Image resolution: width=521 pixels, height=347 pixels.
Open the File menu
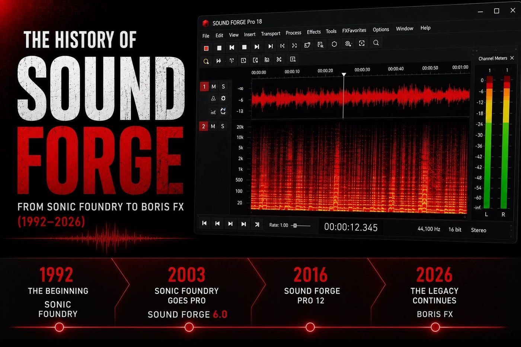(x=206, y=36)
